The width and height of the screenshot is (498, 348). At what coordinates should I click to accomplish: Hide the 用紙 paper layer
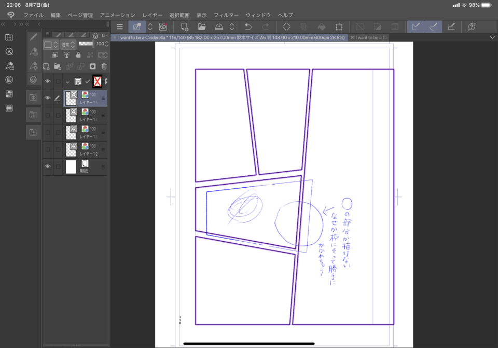(48, 166)
